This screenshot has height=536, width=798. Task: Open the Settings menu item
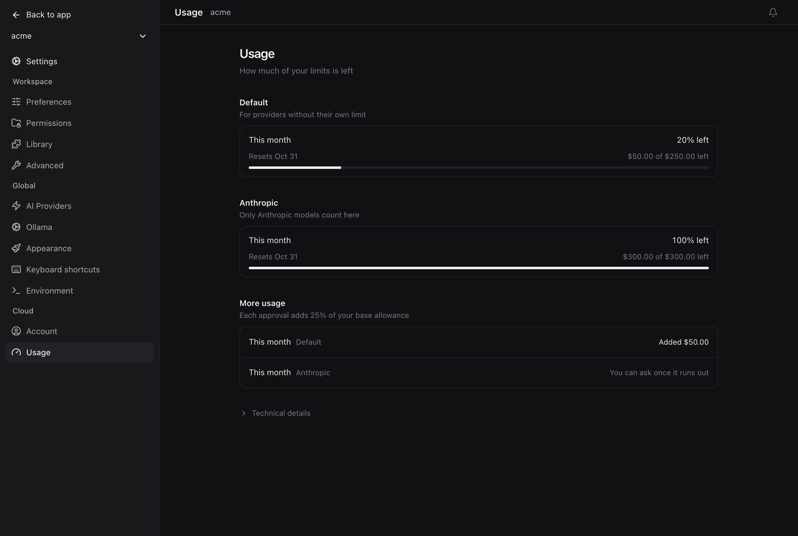(79, 61)
